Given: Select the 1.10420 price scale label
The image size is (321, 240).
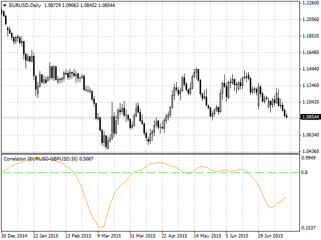Looking at the screenshot, I should click(311, 102).
